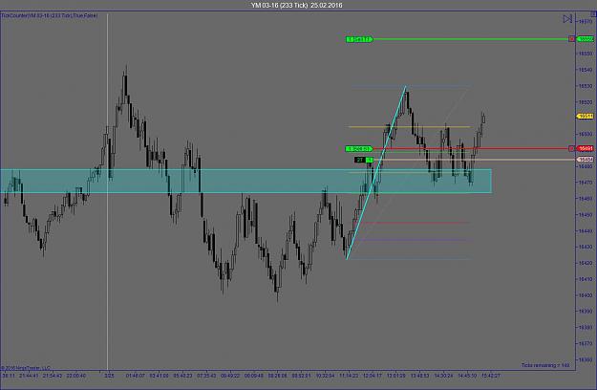The image size is (597, 390).
Task: Click the 16420 price axis label
Action: (x=586, y=263)
